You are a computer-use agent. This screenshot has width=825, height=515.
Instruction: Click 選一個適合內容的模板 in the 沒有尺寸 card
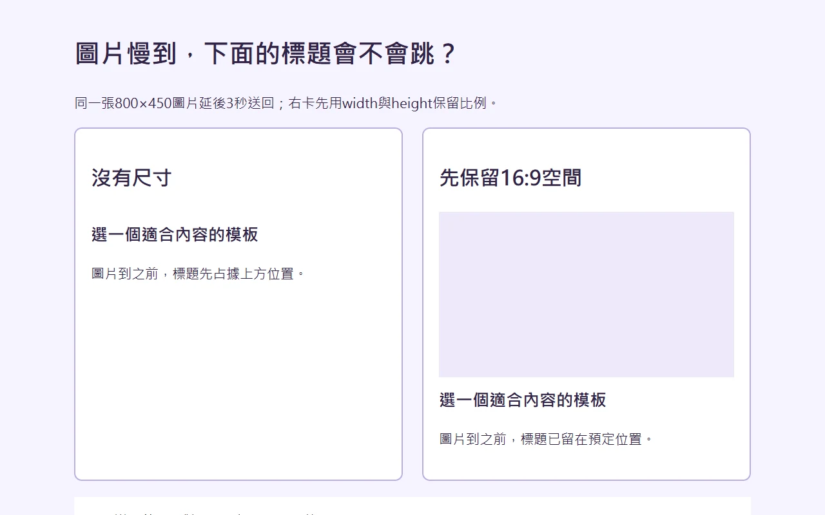[x=175, y=234]
